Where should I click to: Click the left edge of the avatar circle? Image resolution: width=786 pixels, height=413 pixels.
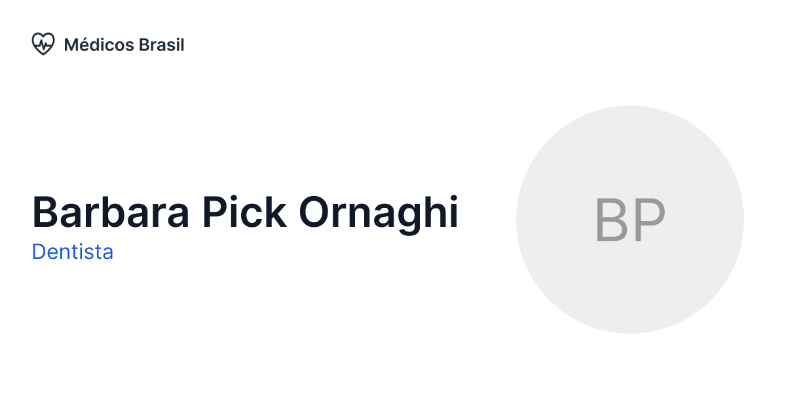[x=519, y=220]
